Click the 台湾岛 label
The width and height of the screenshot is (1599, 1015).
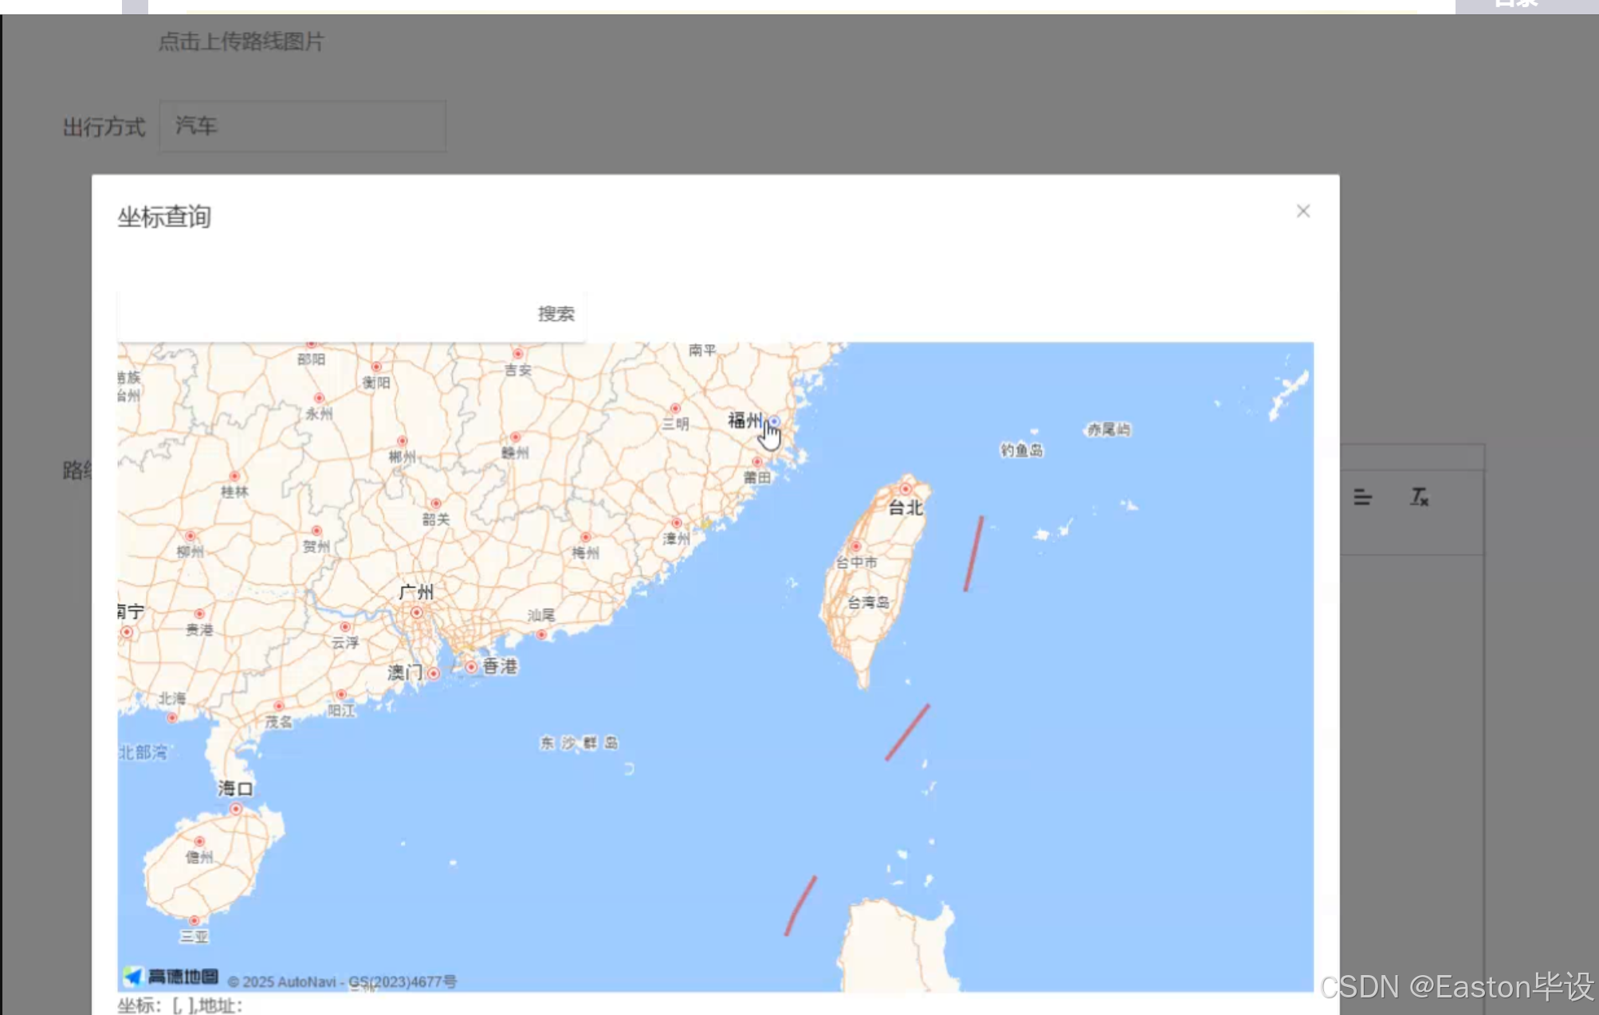pyautogui.click(x=868, y=602)
